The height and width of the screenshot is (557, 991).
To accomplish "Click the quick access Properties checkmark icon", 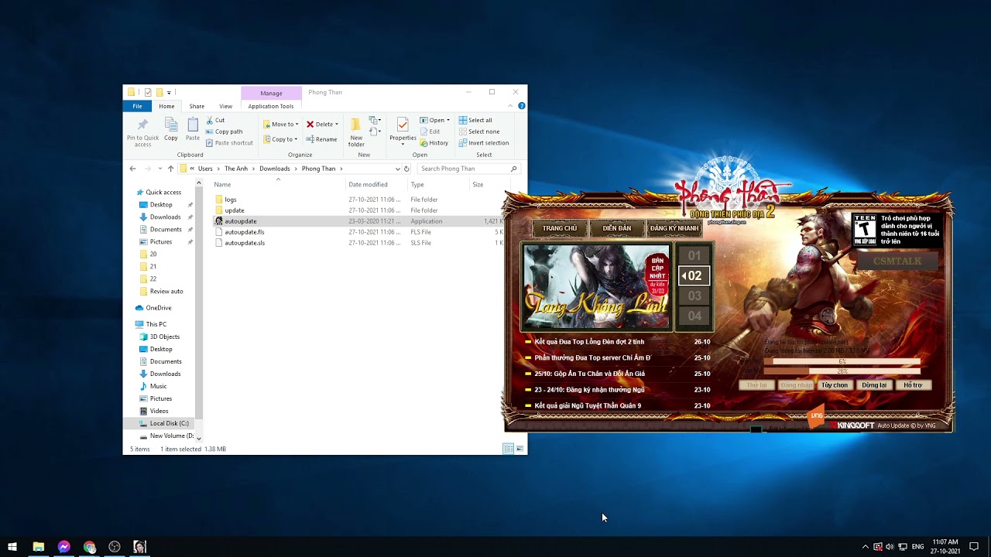I will tap(147, 92).
